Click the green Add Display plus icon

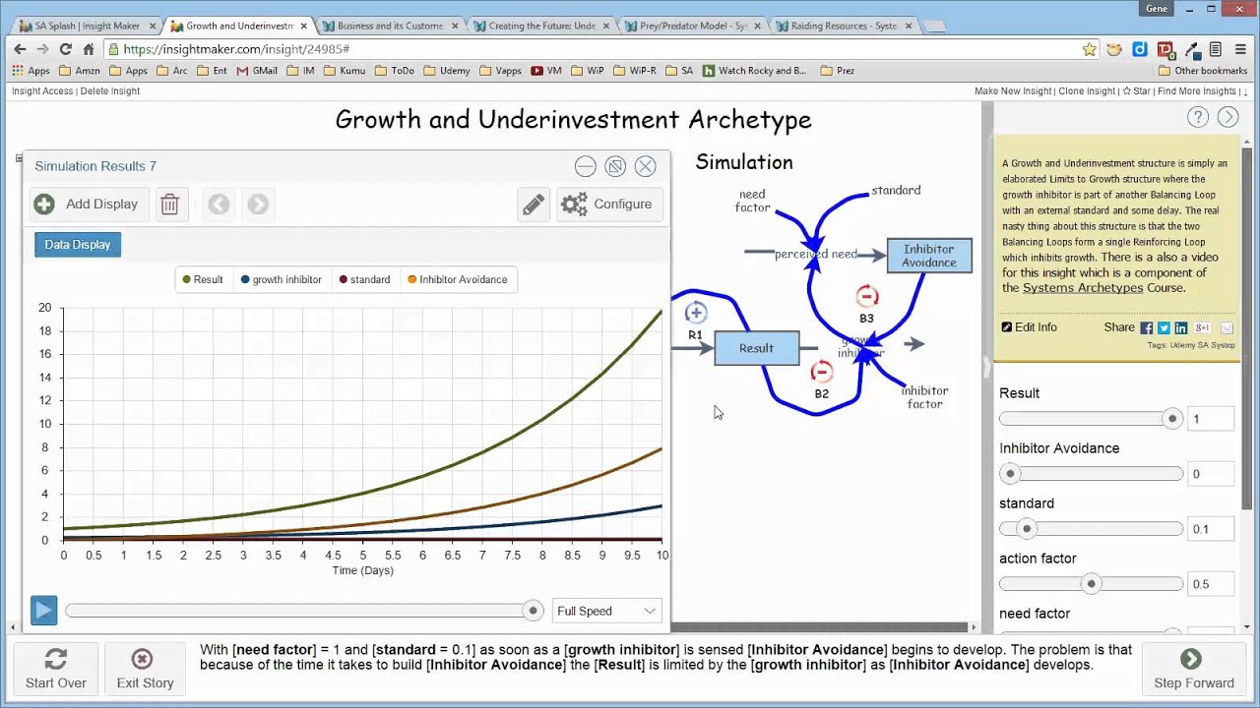44,205
